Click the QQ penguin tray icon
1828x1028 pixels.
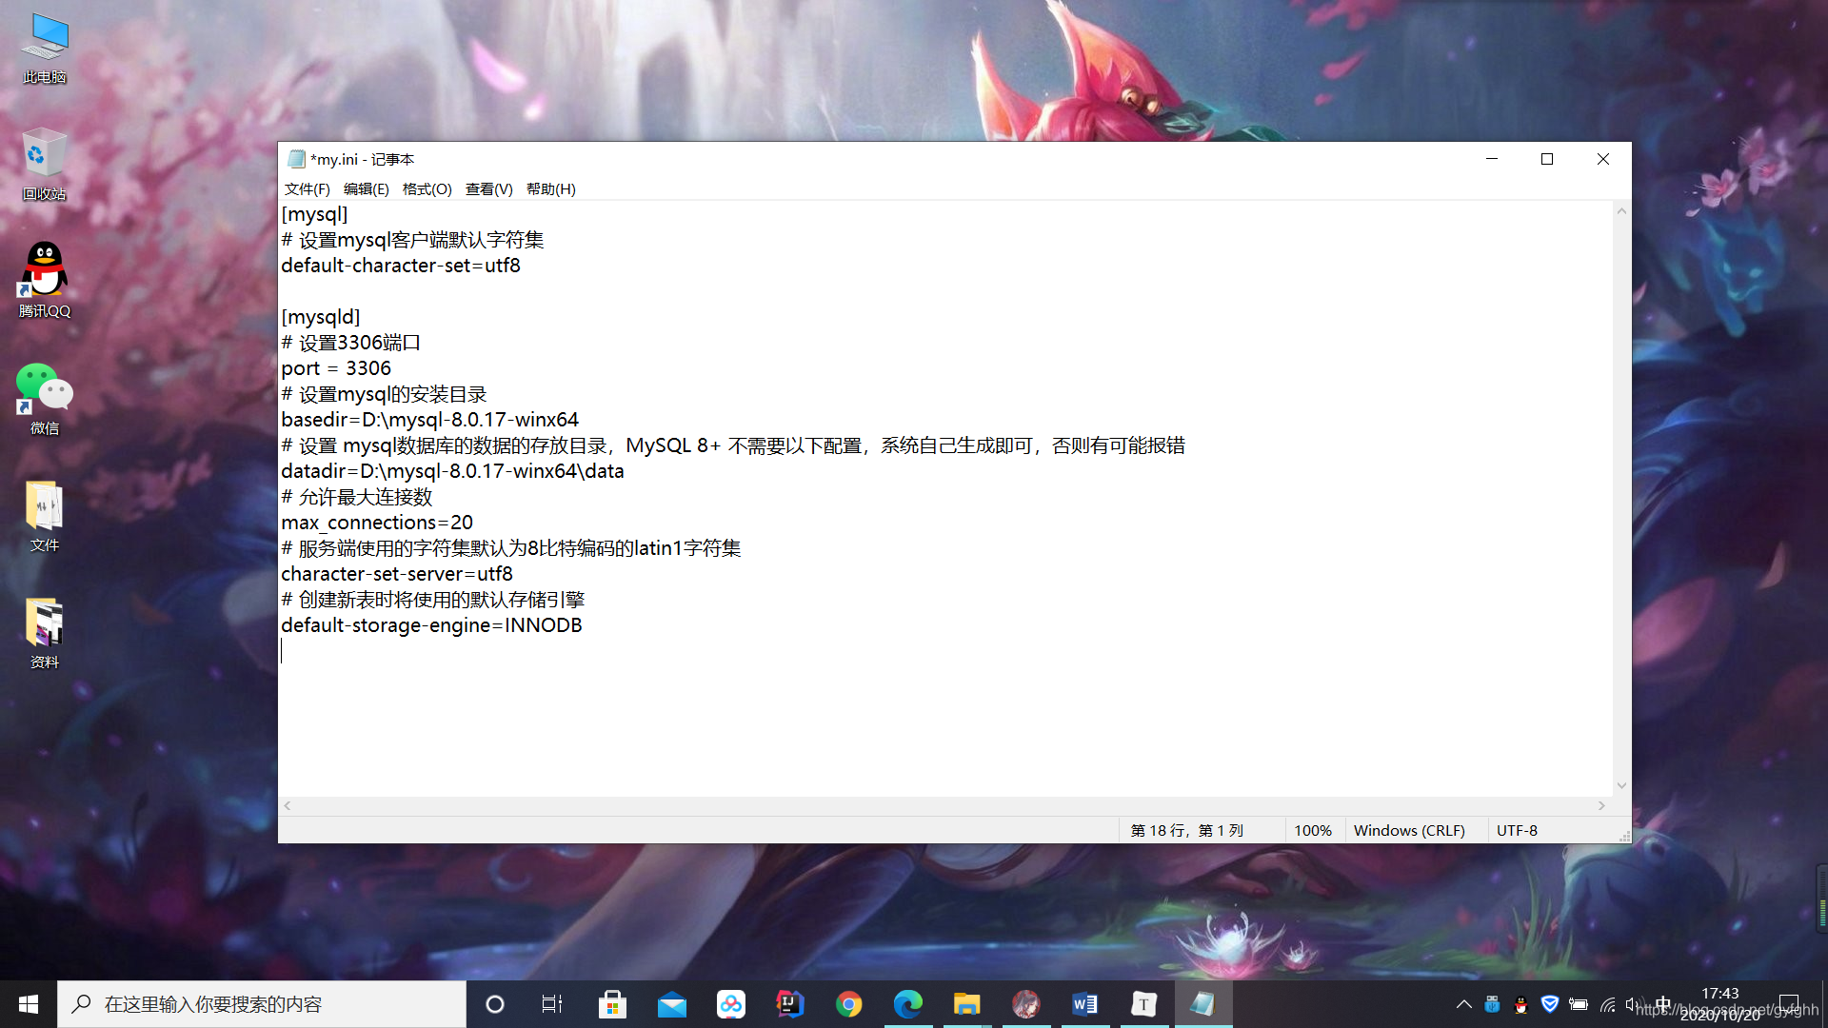click(1520, 1004)
